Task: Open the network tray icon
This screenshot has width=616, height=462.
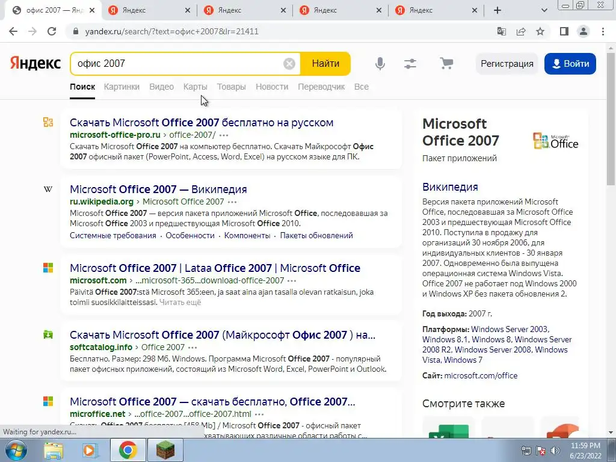Action: (526, 451)
